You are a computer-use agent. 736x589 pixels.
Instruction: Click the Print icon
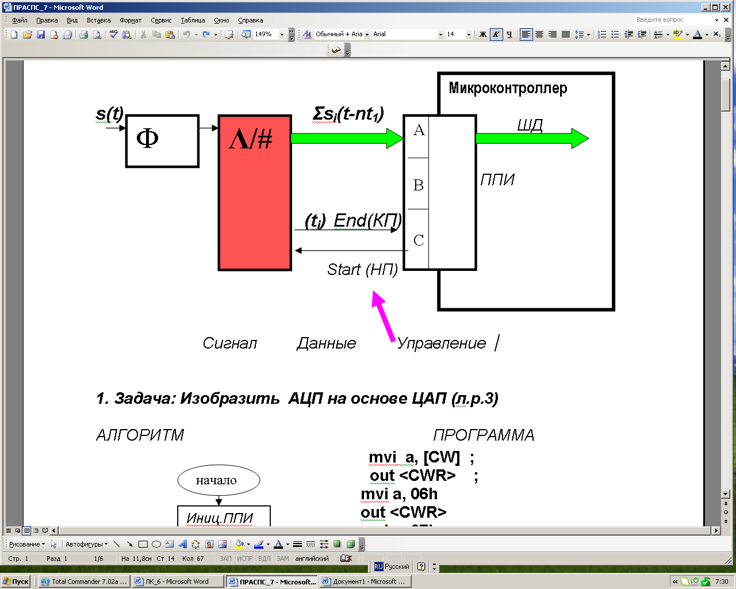click(83, 35)
